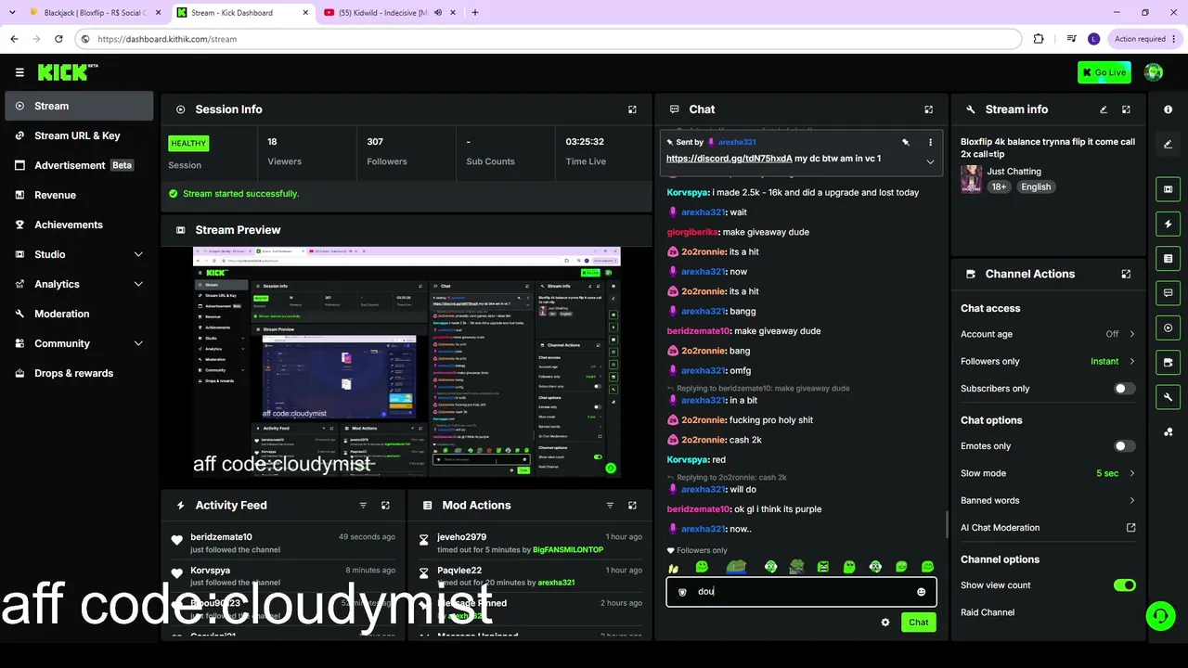The height and width of the screenshot is (668, 1188).
Task: Expand the Activity Feed panel
Action: click(385, 506)
